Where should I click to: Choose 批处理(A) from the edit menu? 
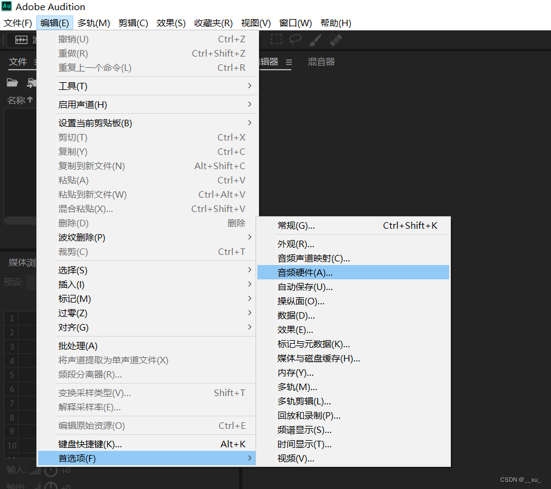click(148, 346)
